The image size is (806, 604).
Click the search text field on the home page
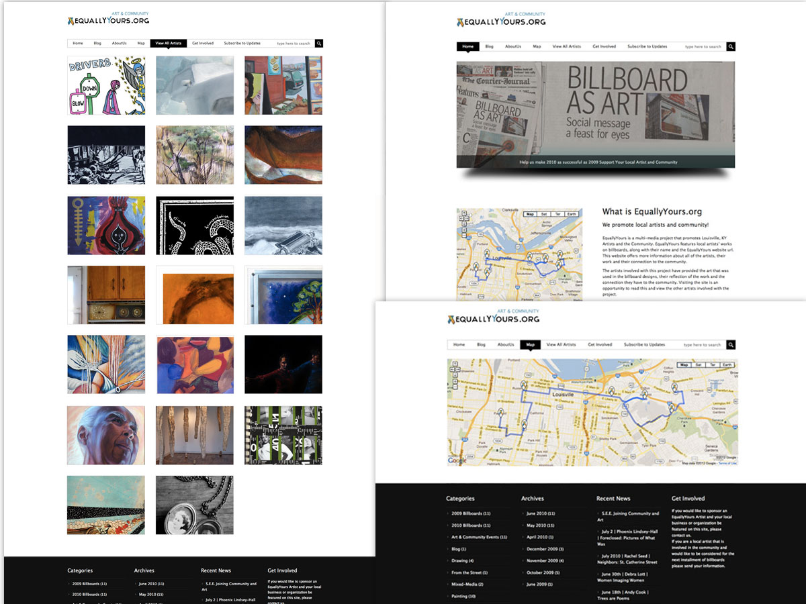(702, 47)
